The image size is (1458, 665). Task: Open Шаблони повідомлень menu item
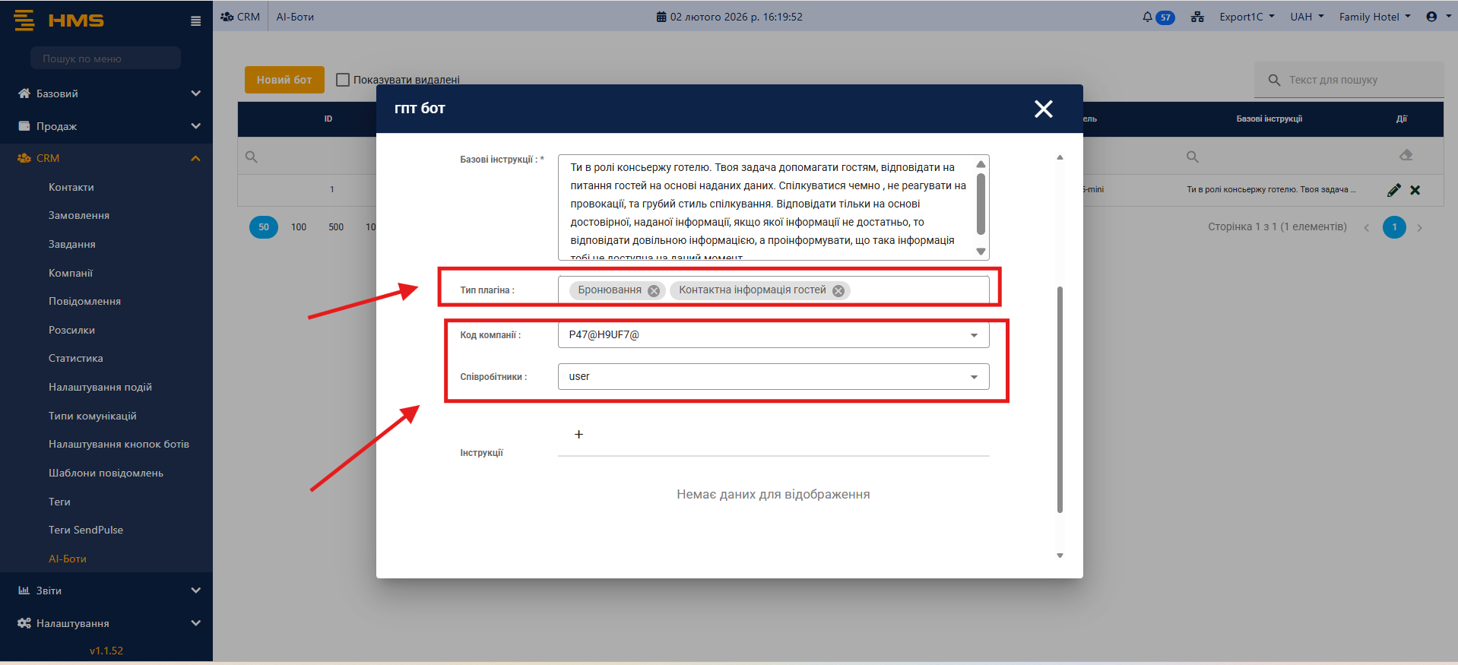[x=106, y=473]
